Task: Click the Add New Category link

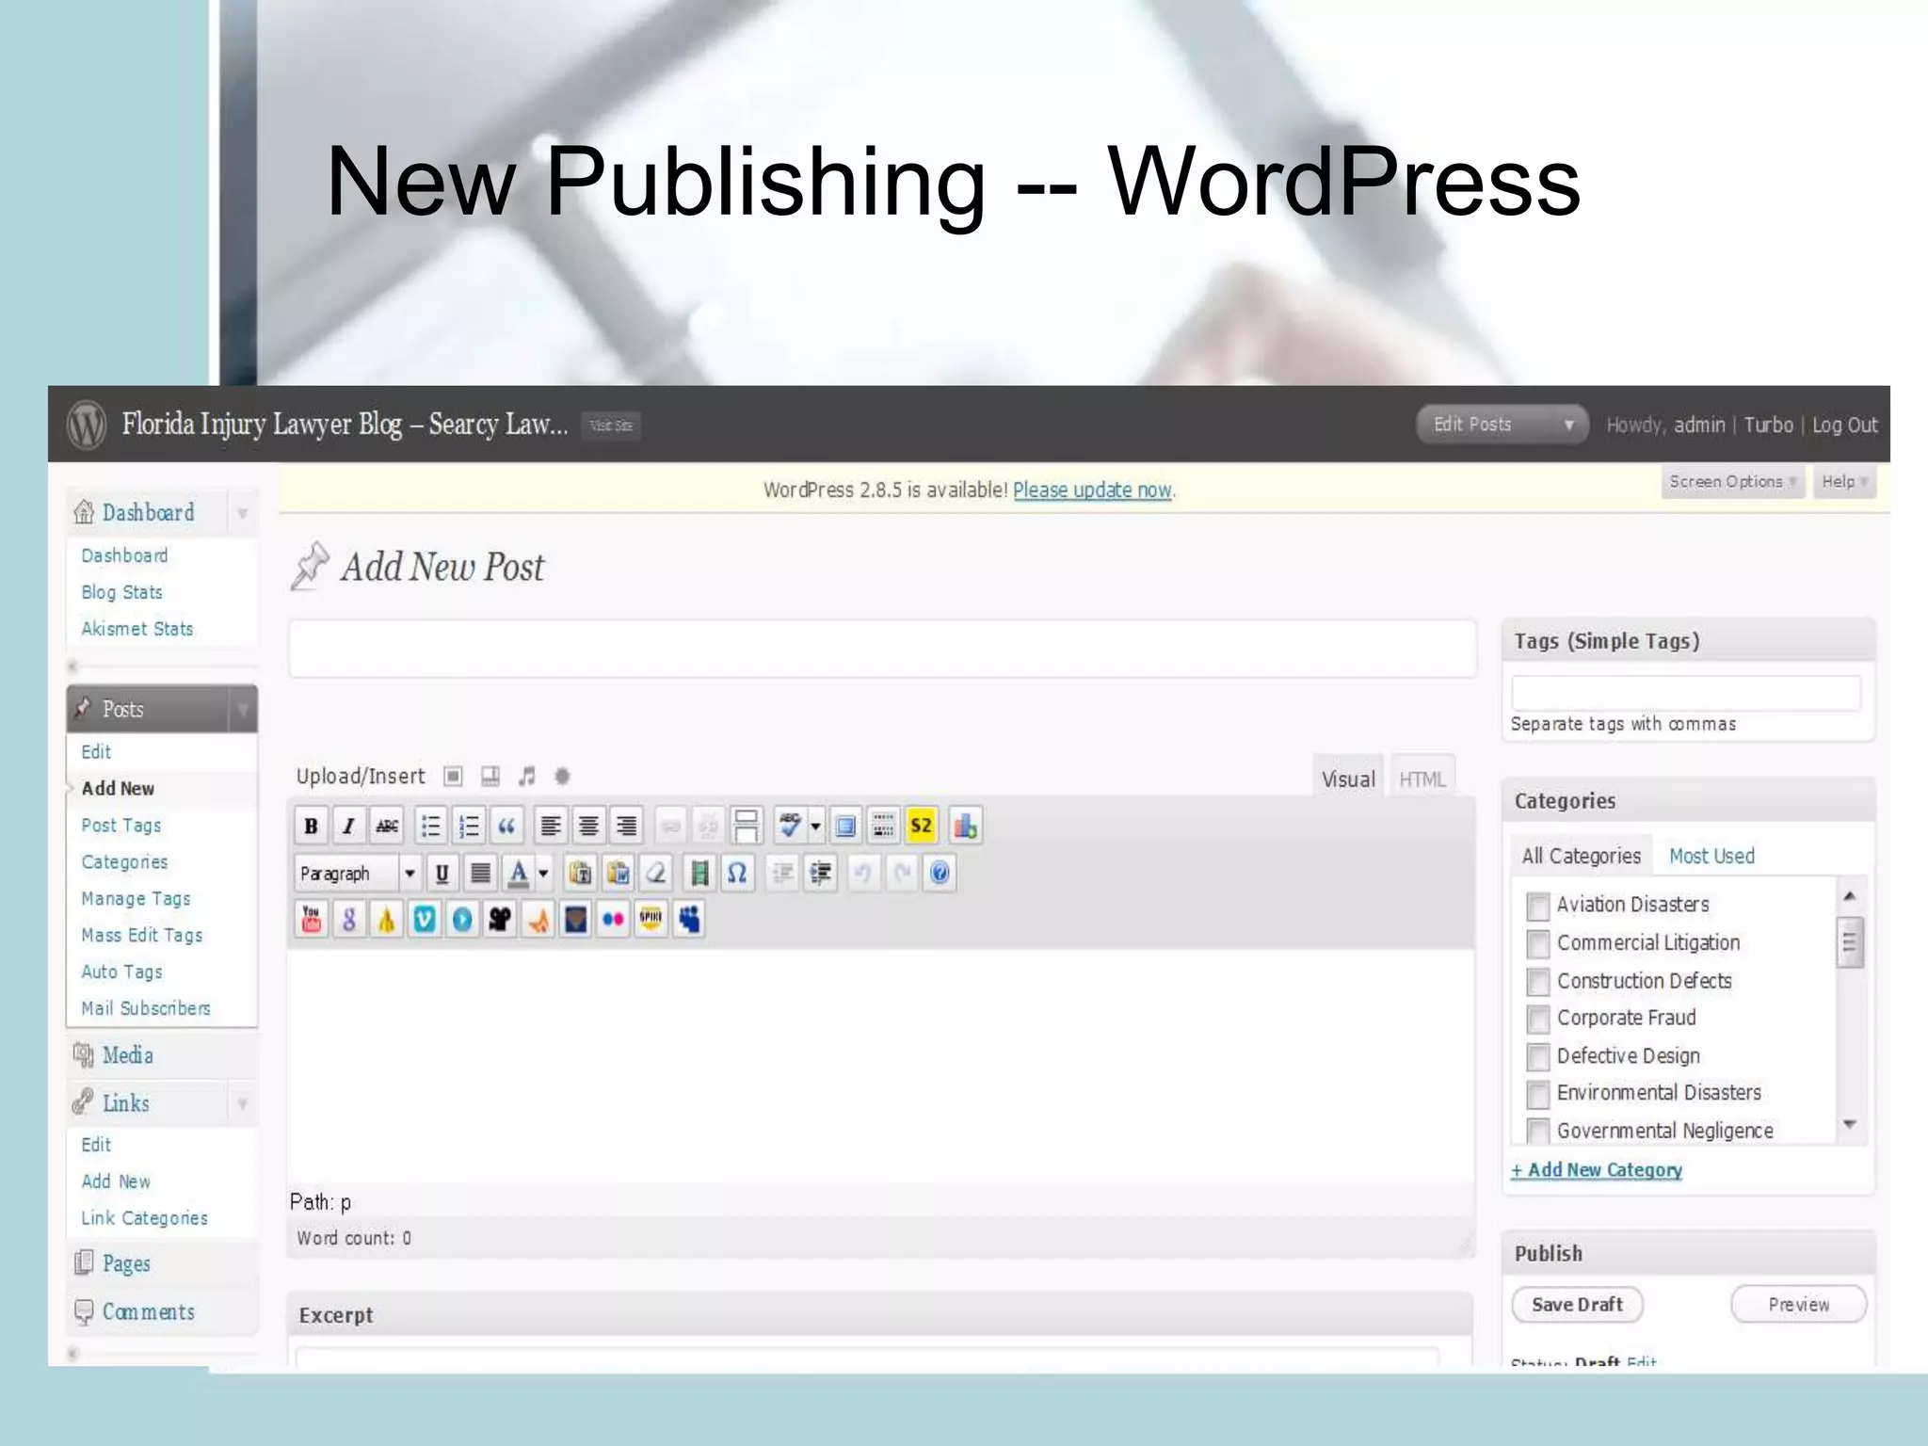Action: click(1597, 1170)
